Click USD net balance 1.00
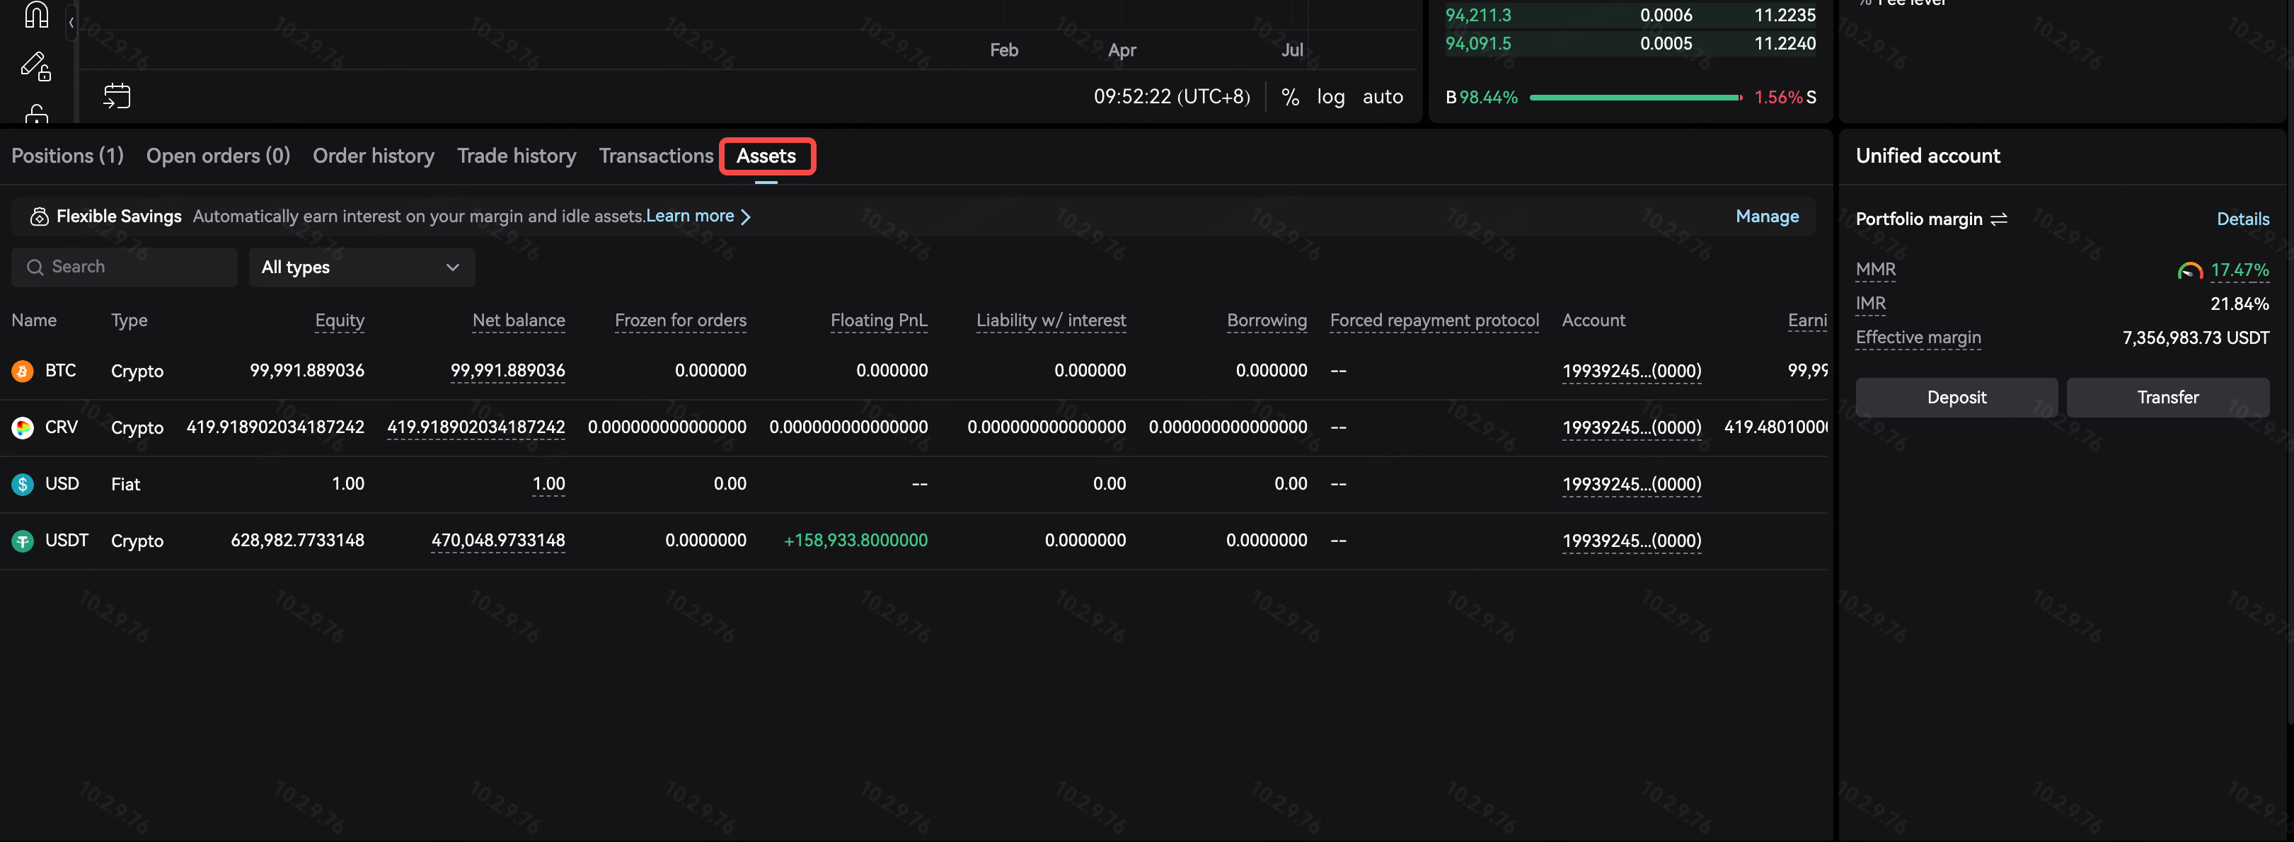 pyautogui.click(x=548, y=484)
